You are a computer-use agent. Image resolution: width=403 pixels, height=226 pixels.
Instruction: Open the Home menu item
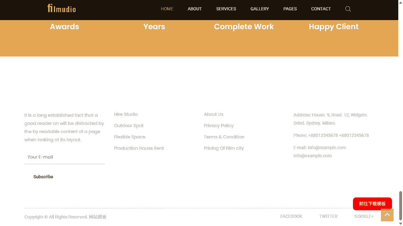167,9
